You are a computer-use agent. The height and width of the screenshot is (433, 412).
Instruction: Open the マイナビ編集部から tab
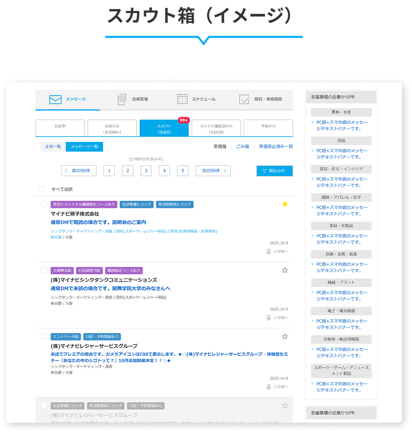click(x=216, y=128)
